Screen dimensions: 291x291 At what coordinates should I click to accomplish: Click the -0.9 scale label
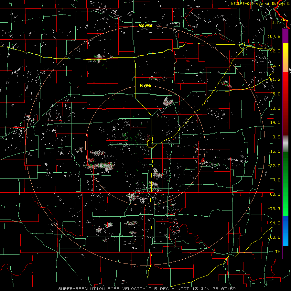[x=275, y=137]
